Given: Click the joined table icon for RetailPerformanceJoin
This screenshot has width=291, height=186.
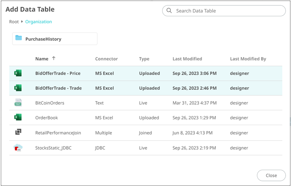Looking at the screenshot, I should click(18, 133).
